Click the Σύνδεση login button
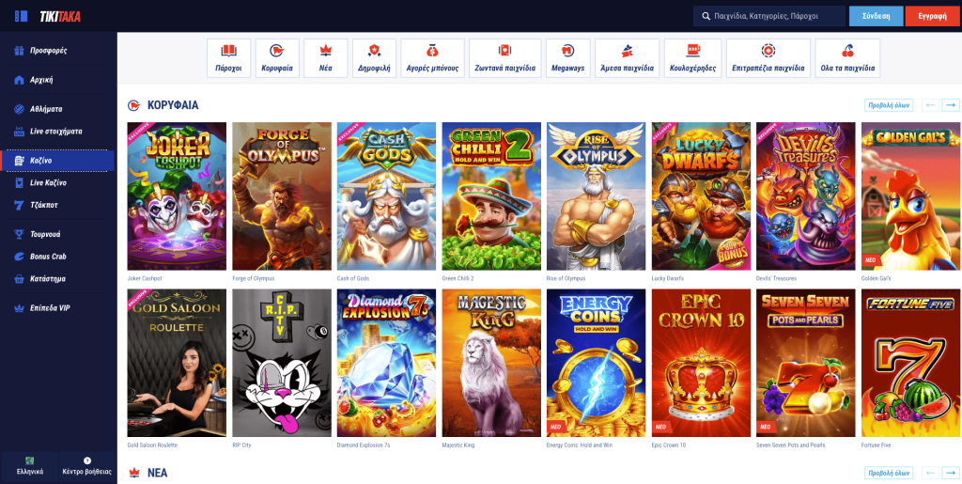 tap(876, 16)
